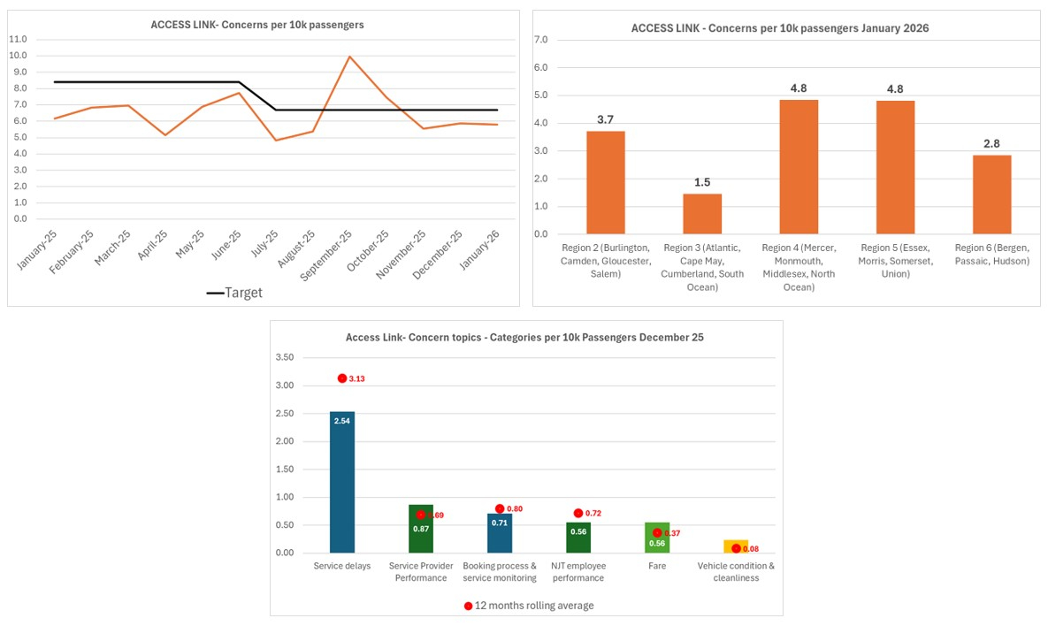Viewport: 1048px width, 626px height.
Task: Click the Target legend entry
Action: click(234, 293)
